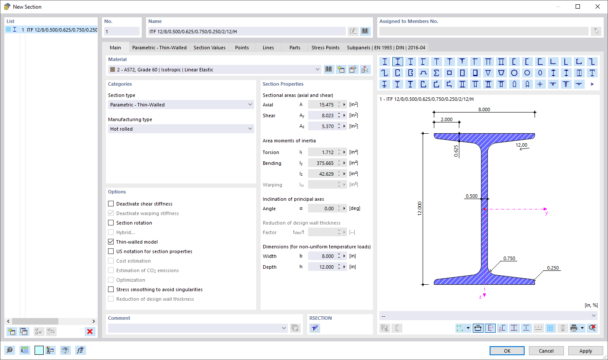This screenshot has height=360, width=608.
Task: Select the I-shape section icon in the gallery
Action: (397, 61)
